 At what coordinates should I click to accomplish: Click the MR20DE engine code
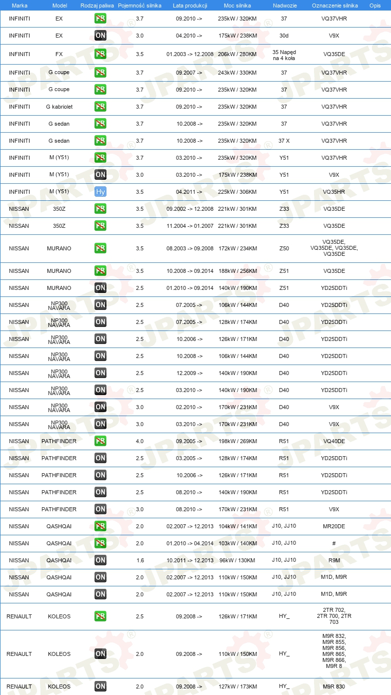334,526
